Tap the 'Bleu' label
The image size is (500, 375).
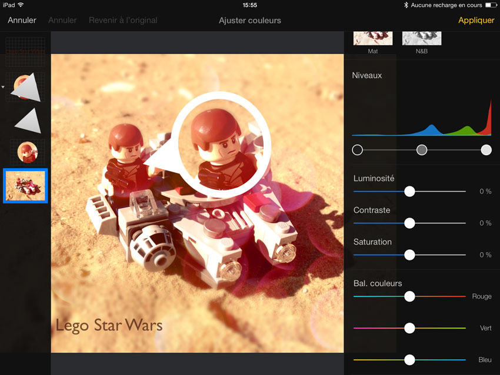pos(485,360)
